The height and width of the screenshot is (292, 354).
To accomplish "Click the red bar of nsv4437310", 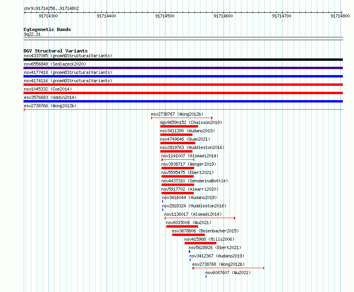I will [x=178, y=185].
